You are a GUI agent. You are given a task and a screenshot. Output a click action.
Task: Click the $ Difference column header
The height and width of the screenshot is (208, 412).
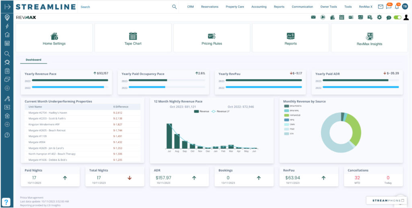tap(121, 107)
